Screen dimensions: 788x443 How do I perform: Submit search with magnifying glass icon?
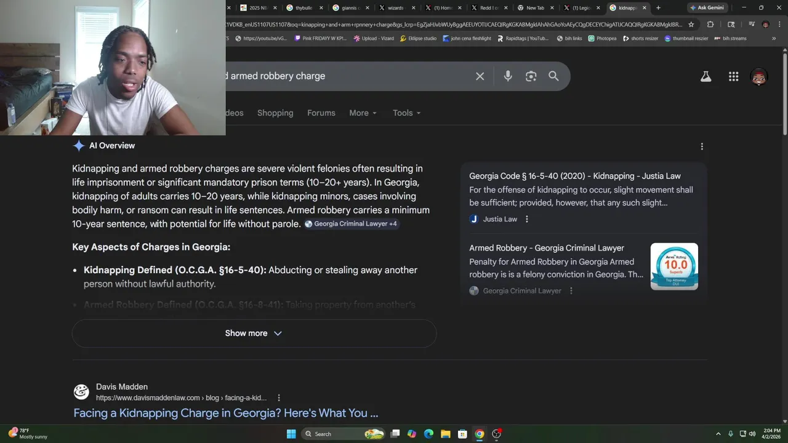coord(553,76)
